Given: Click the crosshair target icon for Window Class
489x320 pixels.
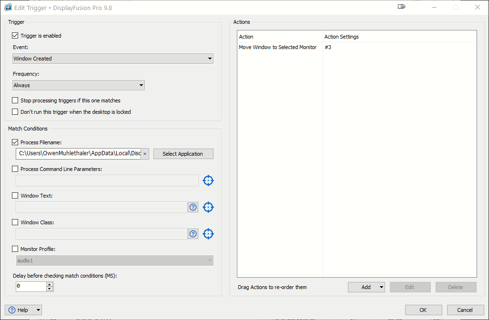Looking at the screenshot, I should [x=208, y=234].
